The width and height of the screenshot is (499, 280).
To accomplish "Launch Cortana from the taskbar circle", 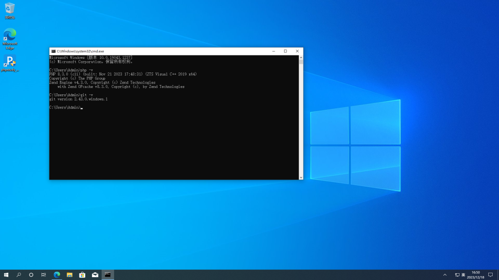I will (31, 275).
